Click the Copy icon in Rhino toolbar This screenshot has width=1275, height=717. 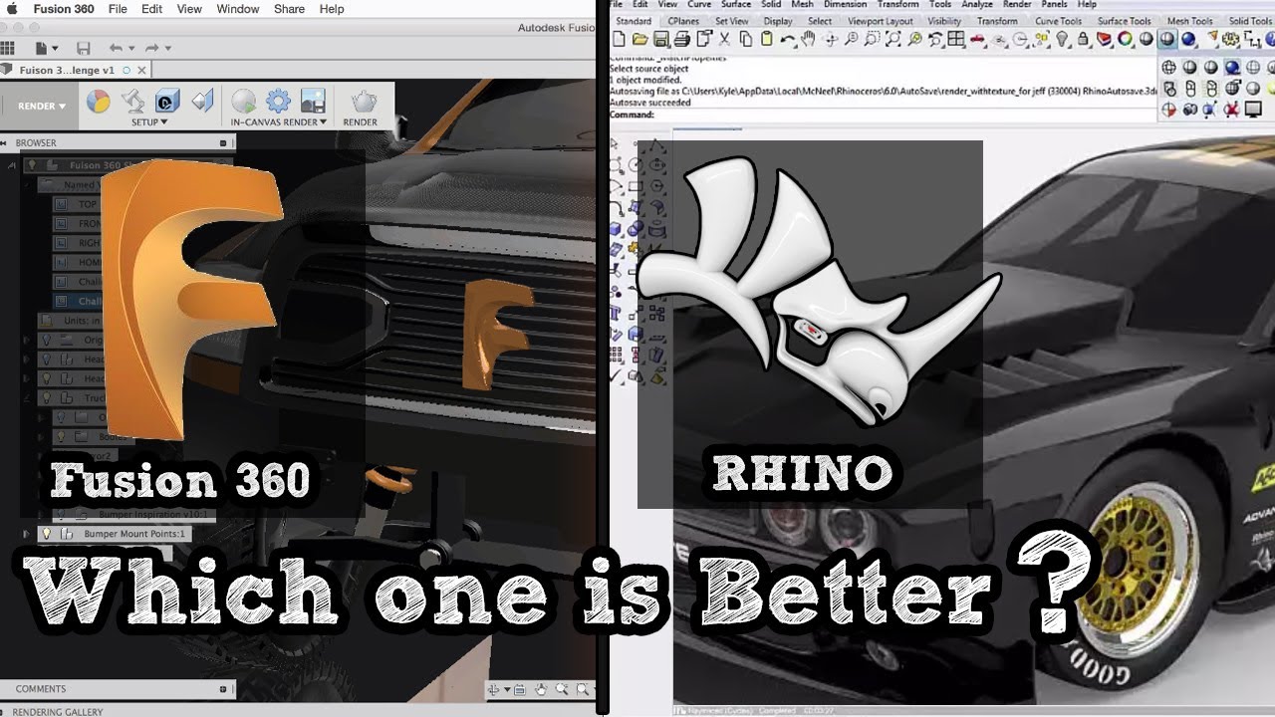pos(745,39)
